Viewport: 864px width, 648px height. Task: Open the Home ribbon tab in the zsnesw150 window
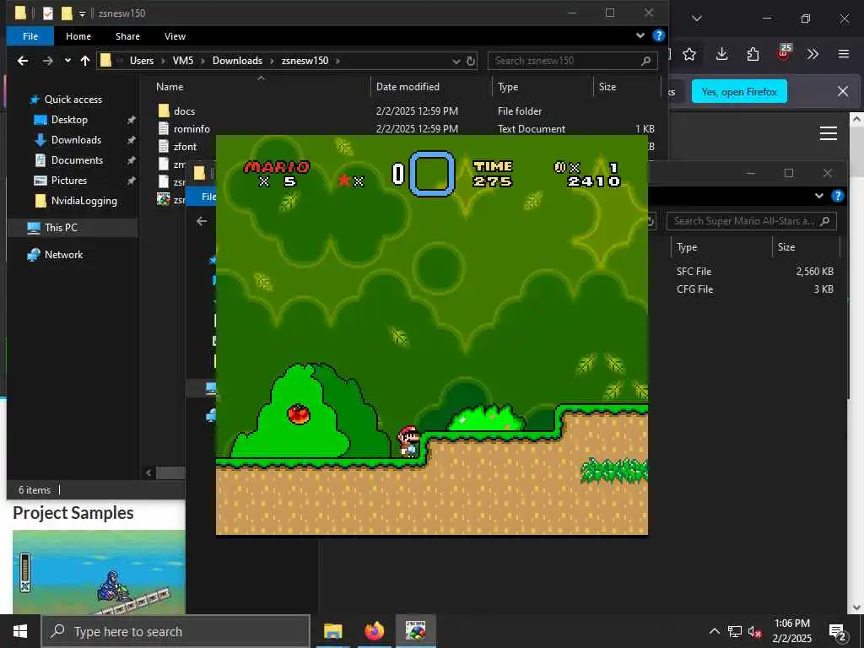[x=78, y=36]
